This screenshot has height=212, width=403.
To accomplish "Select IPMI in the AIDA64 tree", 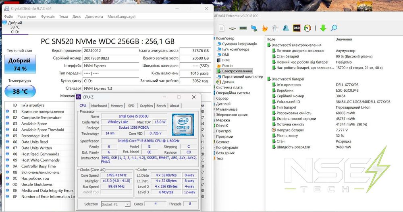I will (x=226, y=60).
